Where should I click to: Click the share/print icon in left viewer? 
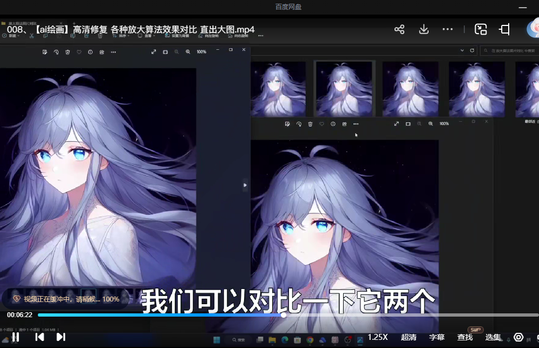pyautogui.click(x=102, y=52)
